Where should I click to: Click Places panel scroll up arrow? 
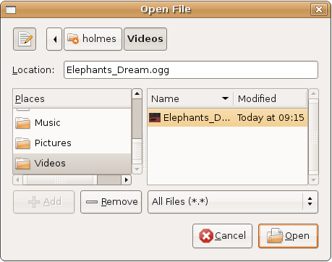click(x=137, y=93)
